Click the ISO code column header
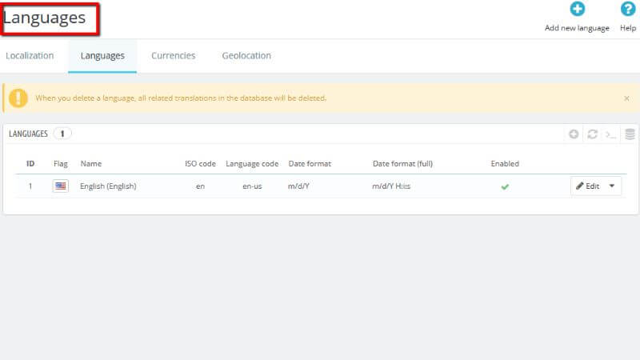Image resolution: width=640 pixels, height=360 pixels. [200, 164]
